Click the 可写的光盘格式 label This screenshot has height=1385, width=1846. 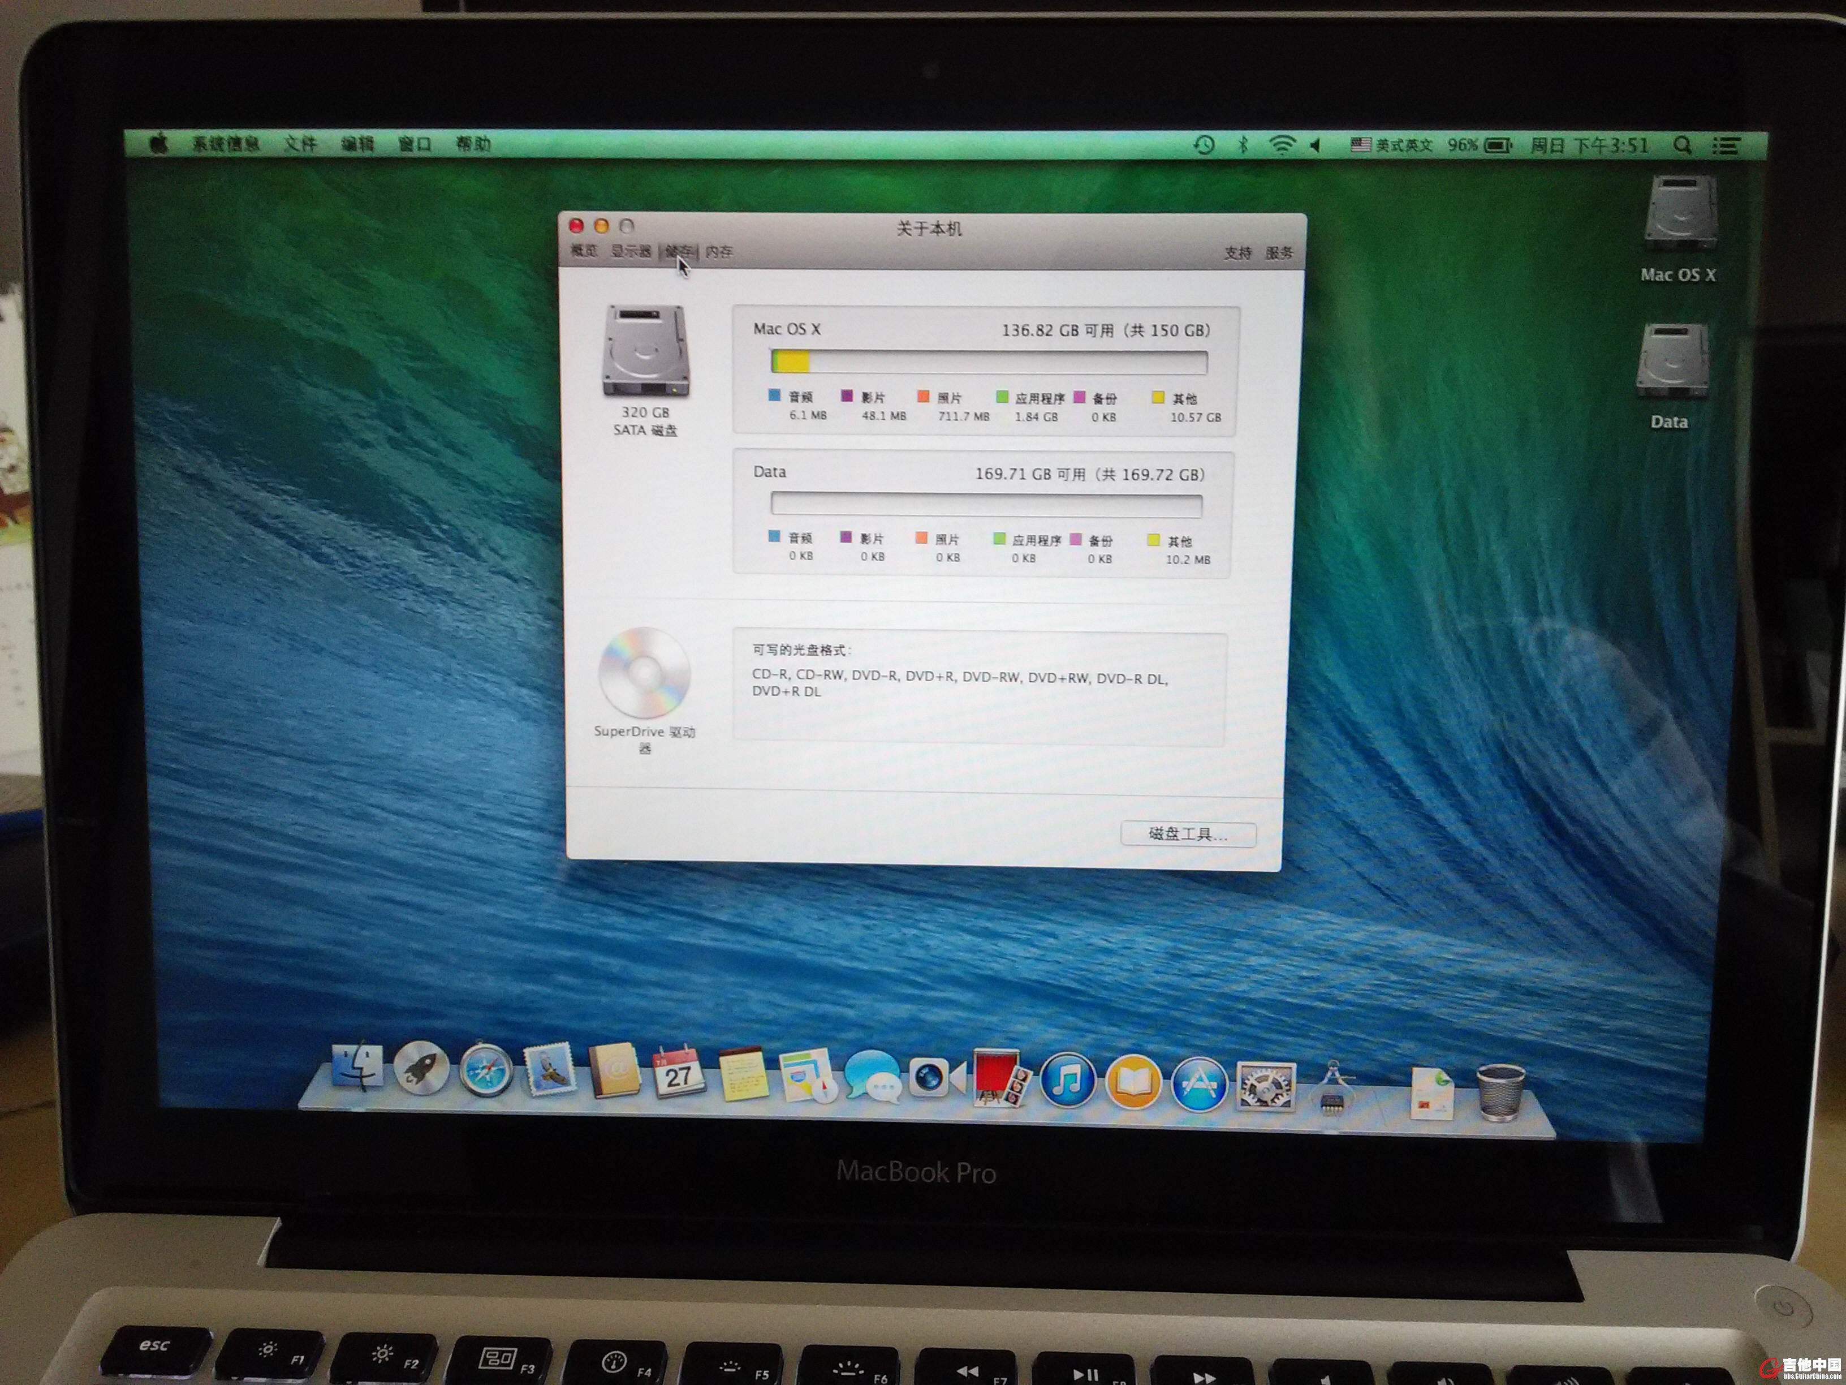(x=802, y=650)
